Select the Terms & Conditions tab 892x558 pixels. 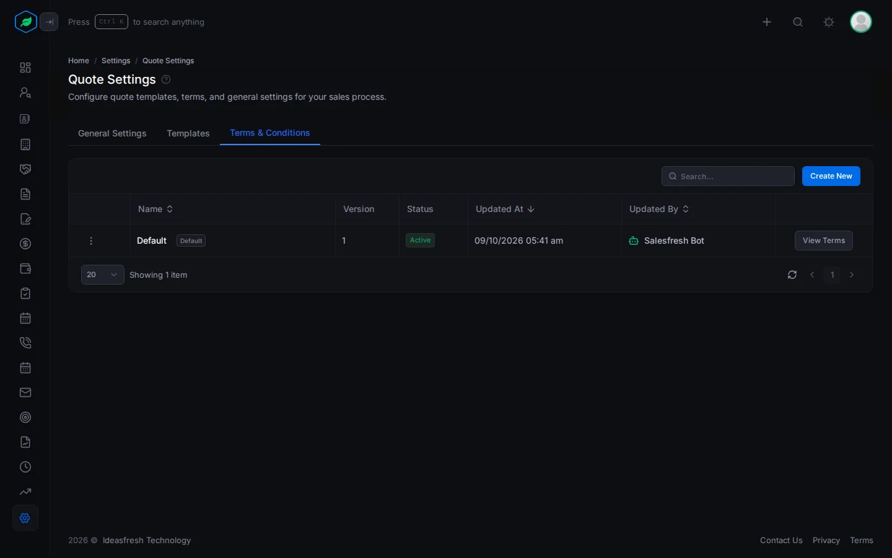(x=270, y=133)
